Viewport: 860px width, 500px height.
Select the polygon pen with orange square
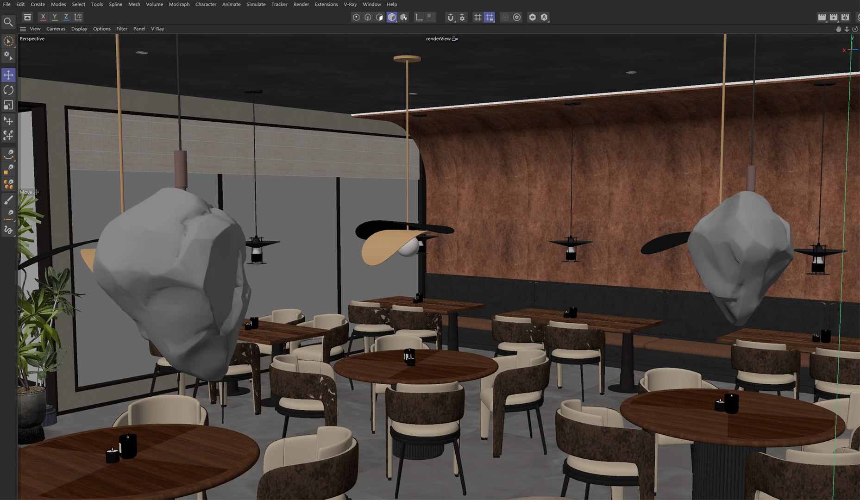pyautogui.click(x=8, y=169)
